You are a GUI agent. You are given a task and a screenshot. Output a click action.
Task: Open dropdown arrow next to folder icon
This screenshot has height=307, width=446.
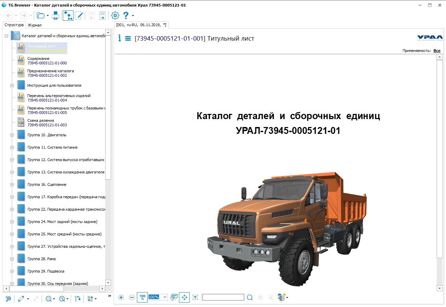(48, 16)
